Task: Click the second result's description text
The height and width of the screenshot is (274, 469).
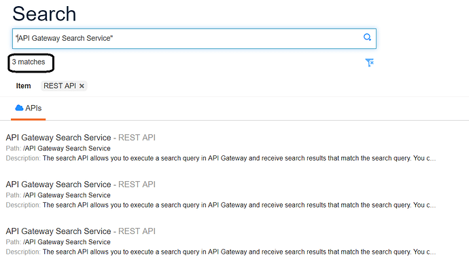Action: (239, 205)
